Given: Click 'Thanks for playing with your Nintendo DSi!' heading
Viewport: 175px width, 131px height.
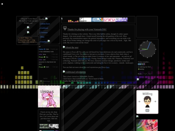Looking at the screenshot, I should 87,29.
